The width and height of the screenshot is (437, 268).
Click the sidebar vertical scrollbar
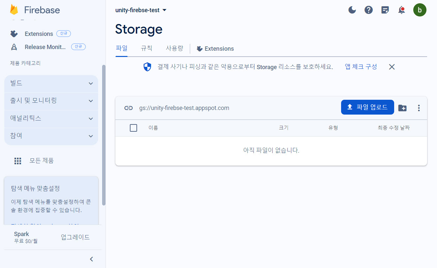(x=104, y=135)
